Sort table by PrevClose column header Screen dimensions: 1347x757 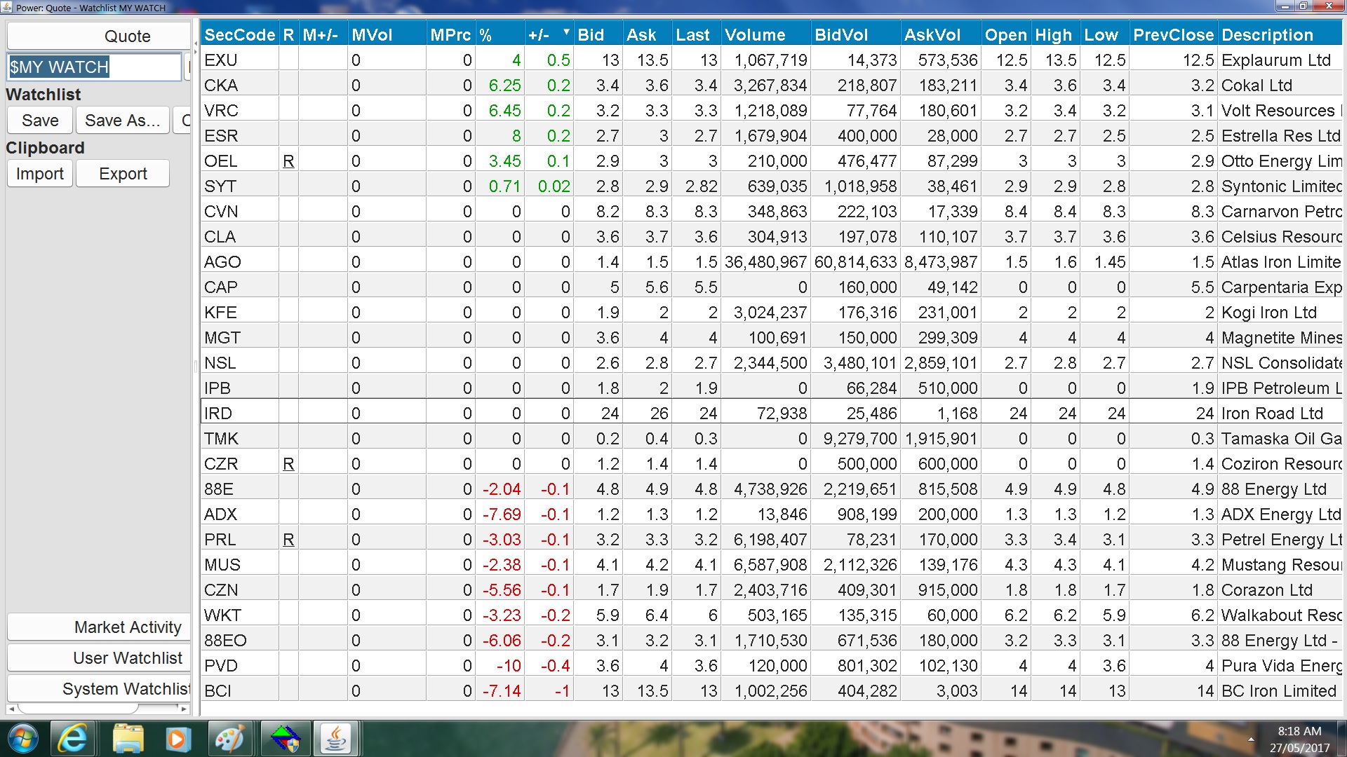pyautogui.click(x=1173, y=35)
